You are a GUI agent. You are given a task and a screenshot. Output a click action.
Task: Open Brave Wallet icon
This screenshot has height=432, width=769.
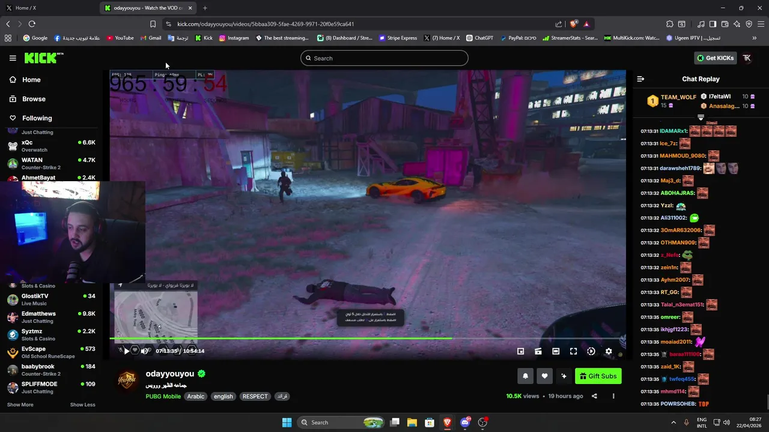point(725,24)
